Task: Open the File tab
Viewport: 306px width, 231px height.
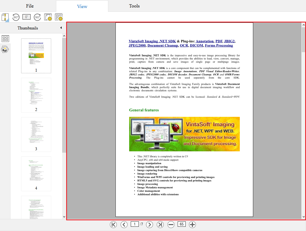Action: click(30, 6)
